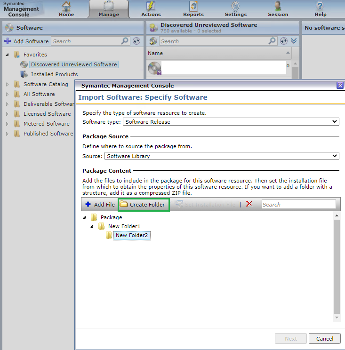Viewport: 345px width, 350px height.
Task: Click the Package root folder icon
Action: point(94,217)
